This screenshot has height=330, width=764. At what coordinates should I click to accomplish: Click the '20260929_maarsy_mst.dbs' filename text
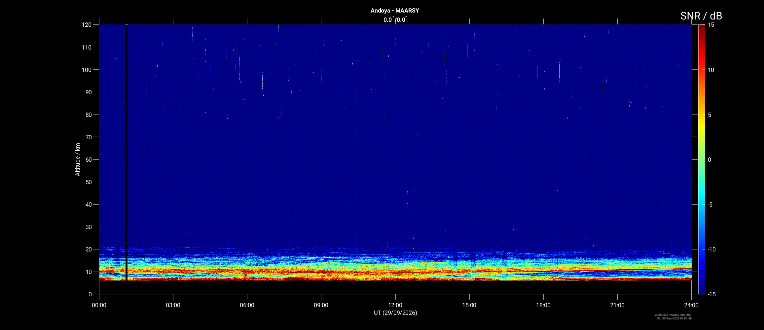pos(673,315)
